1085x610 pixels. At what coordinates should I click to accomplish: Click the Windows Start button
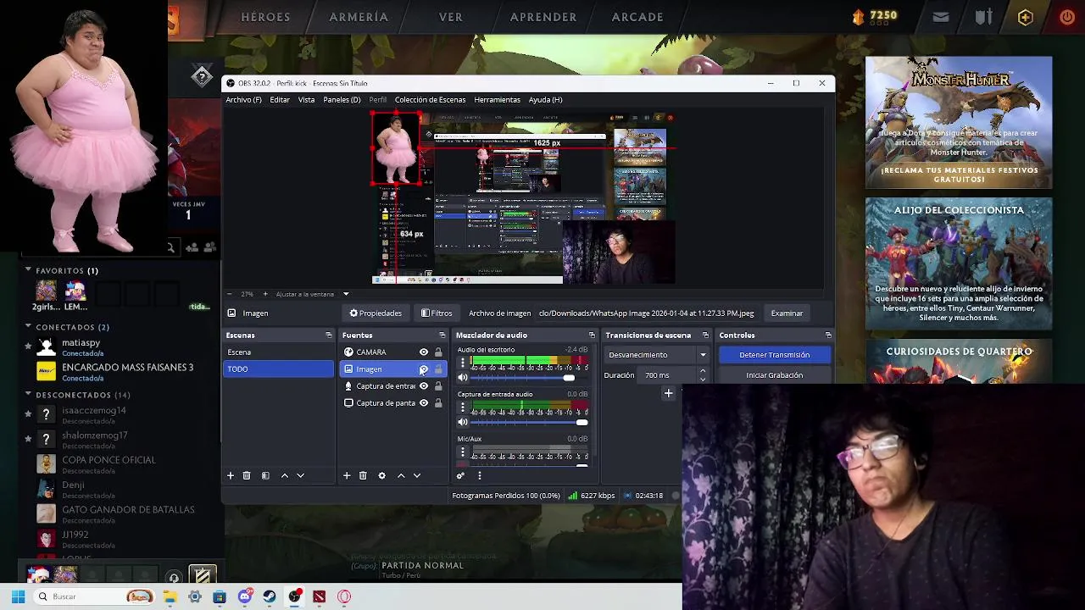pyautogui.click(x=18, y=596)
